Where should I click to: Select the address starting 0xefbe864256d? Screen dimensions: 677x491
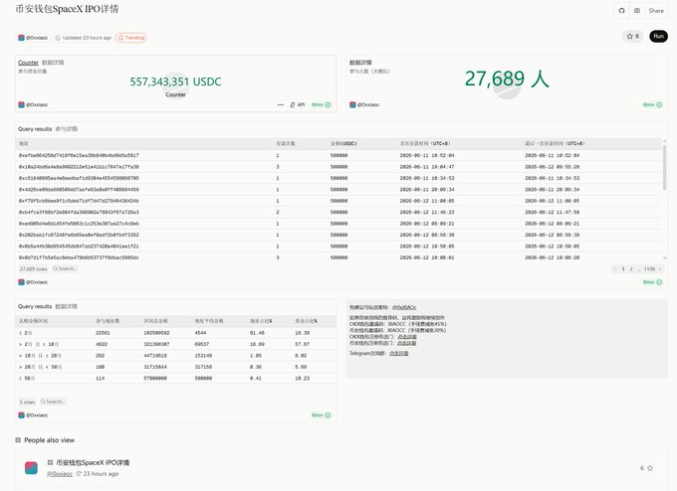click(79, 155)
